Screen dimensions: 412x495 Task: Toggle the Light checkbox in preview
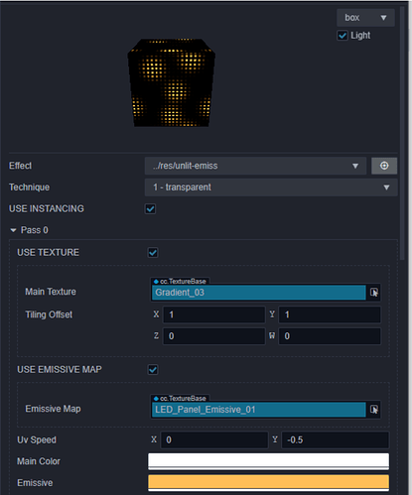[343, 36]
